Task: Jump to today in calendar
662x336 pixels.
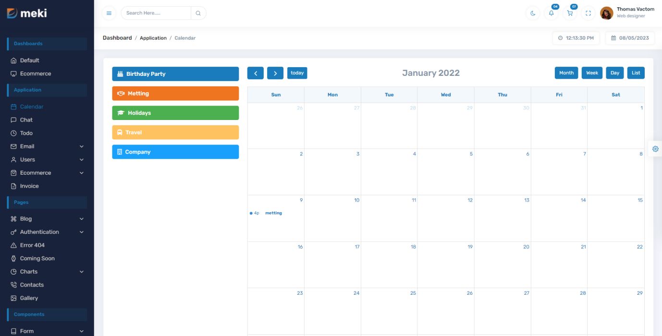Action: [x=297, y=73]
